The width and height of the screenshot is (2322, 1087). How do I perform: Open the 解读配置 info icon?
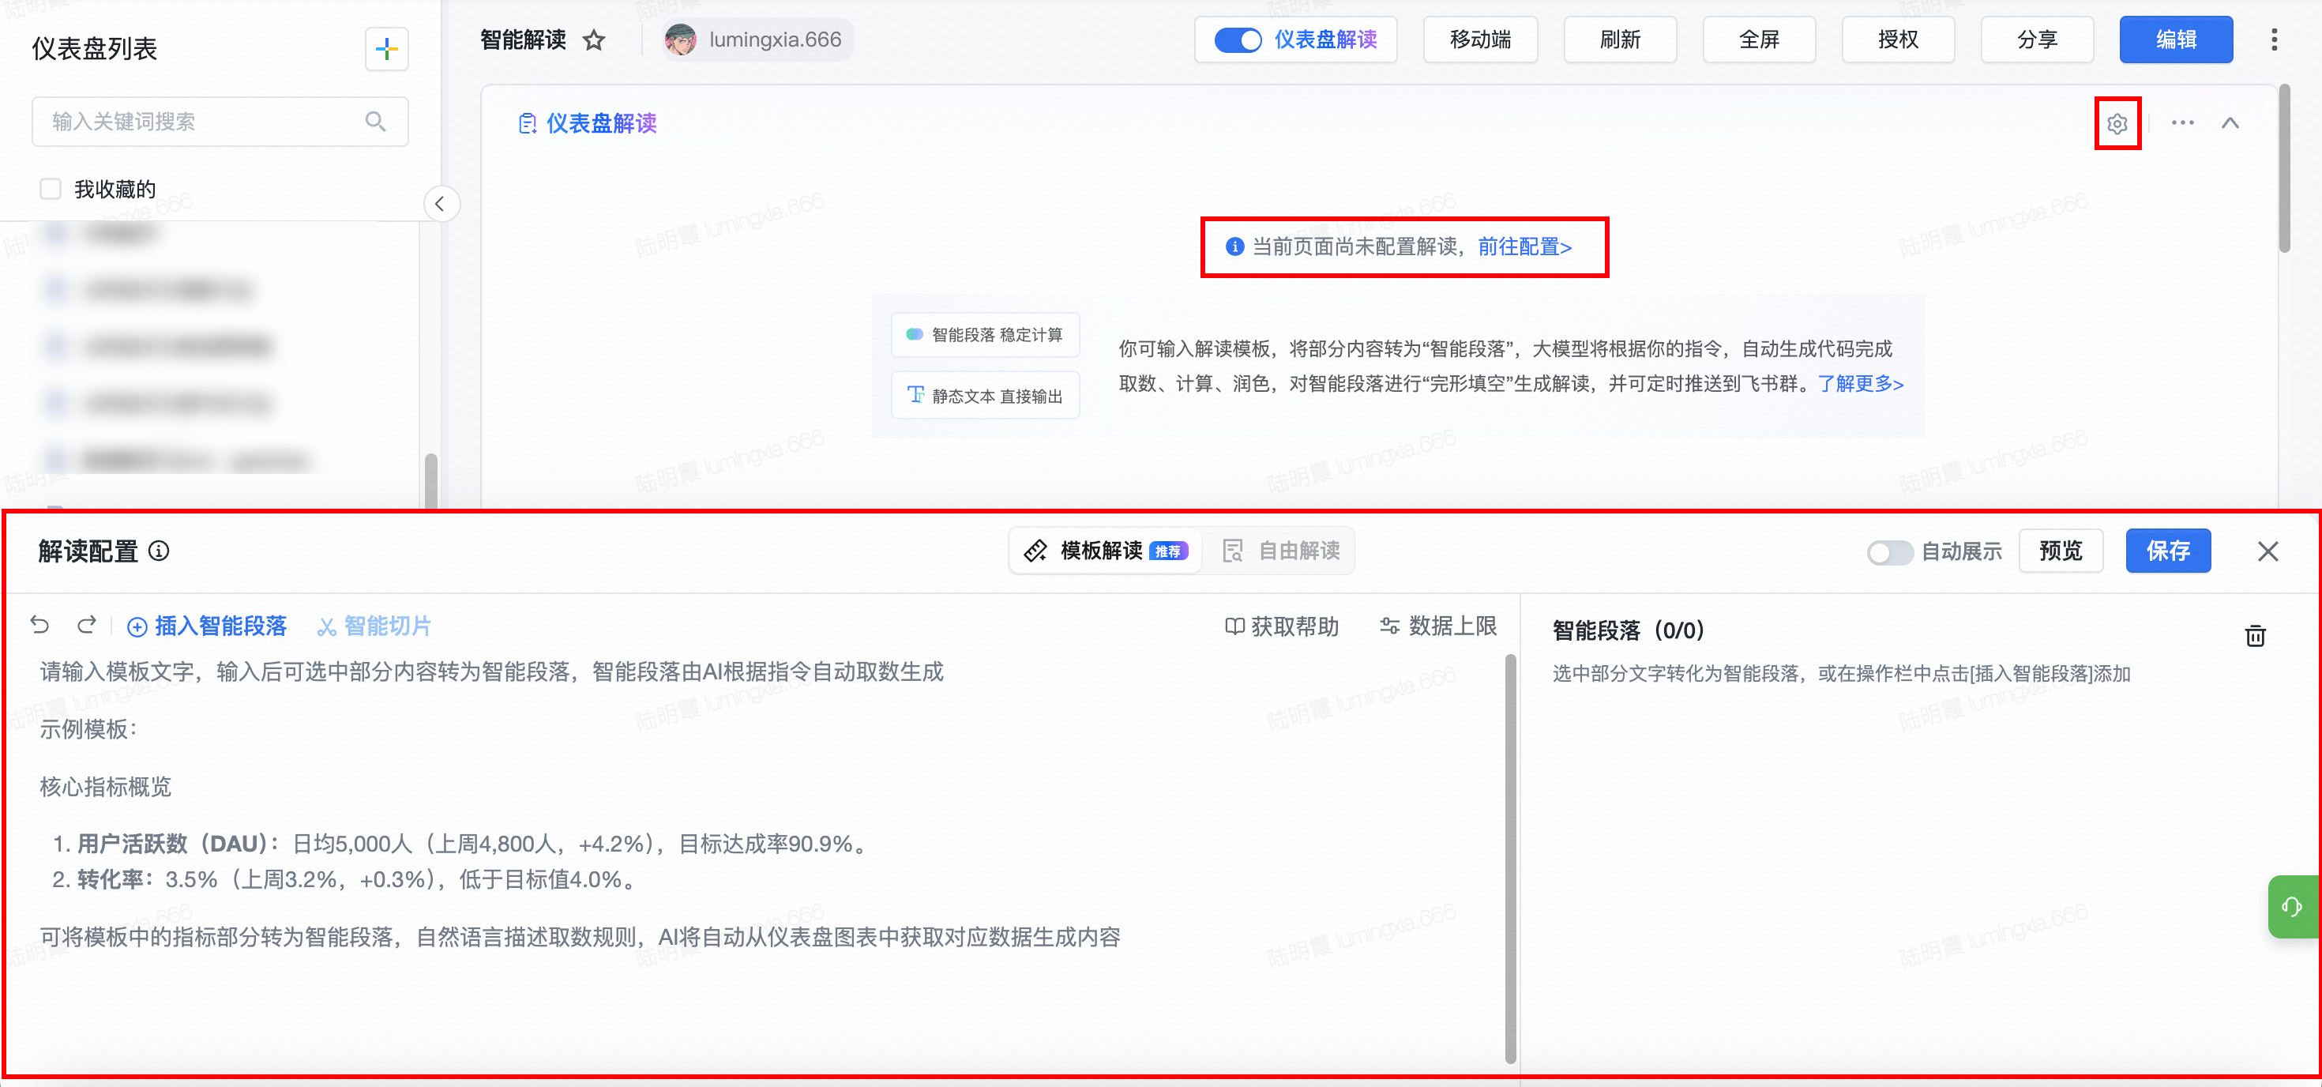(x=159, y=551)
